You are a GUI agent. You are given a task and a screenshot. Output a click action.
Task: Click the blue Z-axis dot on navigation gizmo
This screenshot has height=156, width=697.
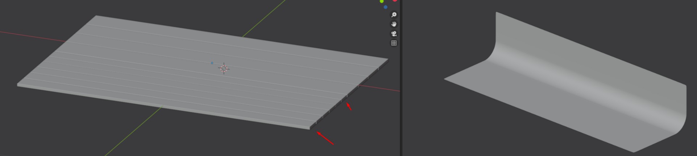click(385, 7)
